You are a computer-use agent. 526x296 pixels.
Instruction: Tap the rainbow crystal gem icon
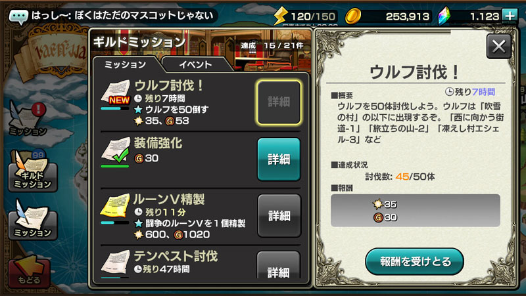(444, 16)
